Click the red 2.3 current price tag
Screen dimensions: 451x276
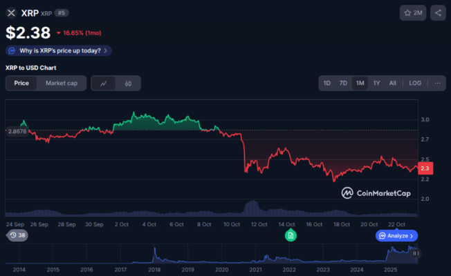tap(425, 168)
